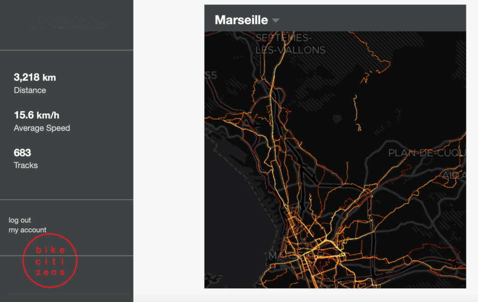Click the Bike Citizens circular logo
Image resolution: width=478 pixels, height=302 pixels.
[50, 261]
